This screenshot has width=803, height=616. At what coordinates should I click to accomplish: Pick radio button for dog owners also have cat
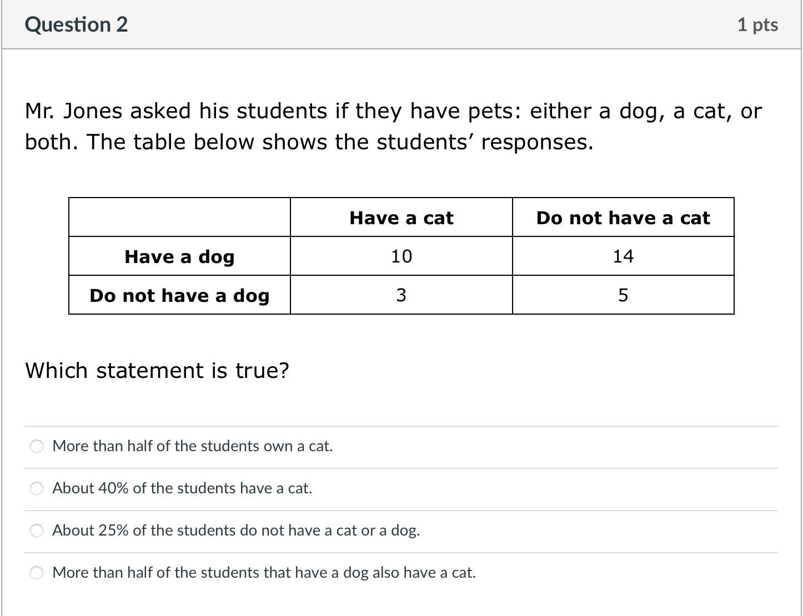37,573
